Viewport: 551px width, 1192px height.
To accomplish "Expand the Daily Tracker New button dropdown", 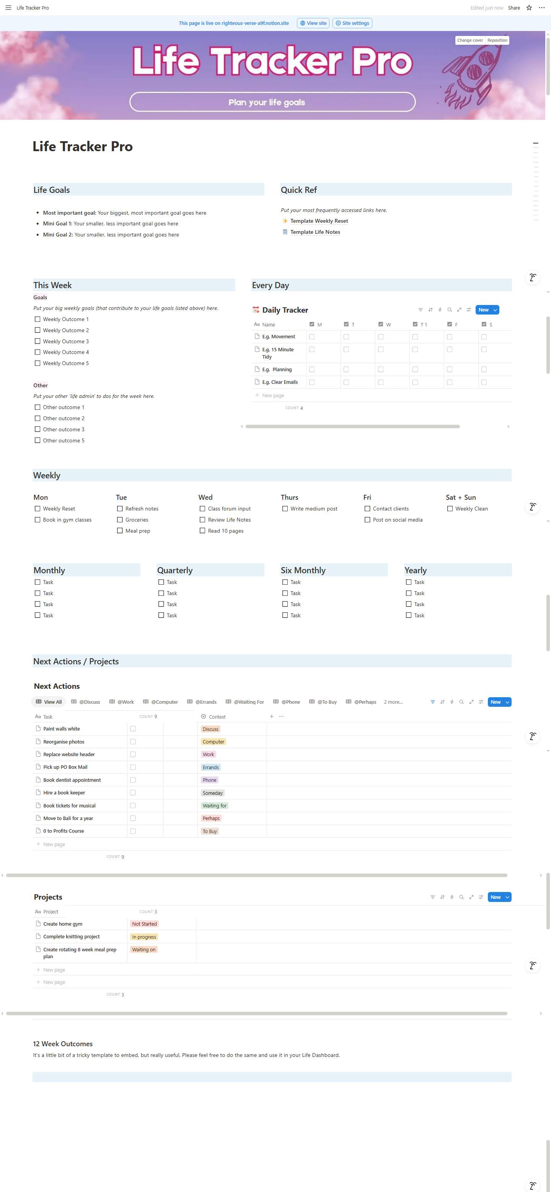I will click(495, 310).
